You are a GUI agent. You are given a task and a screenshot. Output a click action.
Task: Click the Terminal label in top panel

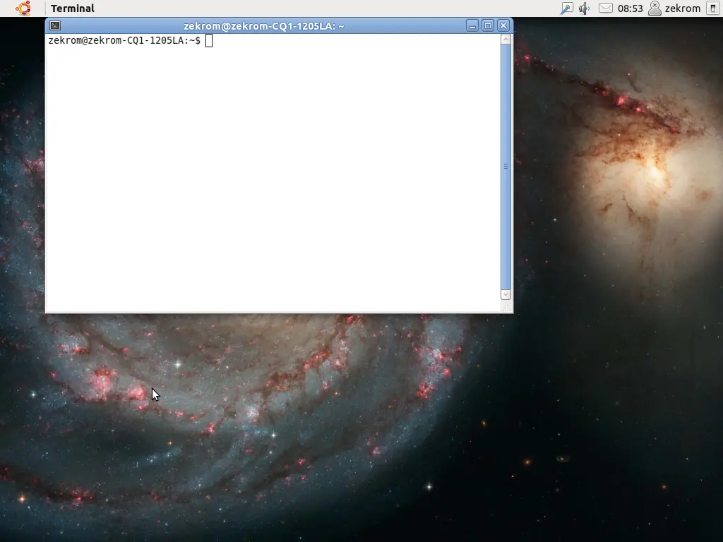(x=73, y=8)
